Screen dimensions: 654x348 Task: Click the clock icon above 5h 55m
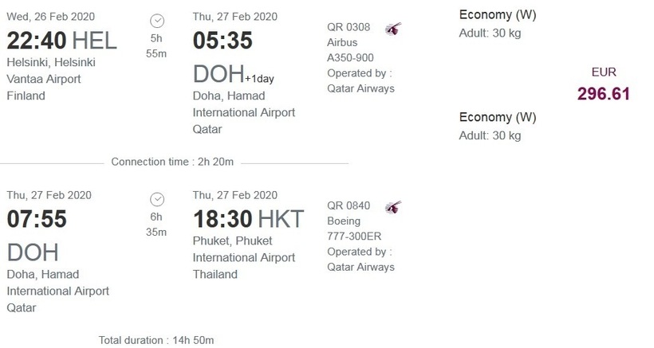click(158, 21)
